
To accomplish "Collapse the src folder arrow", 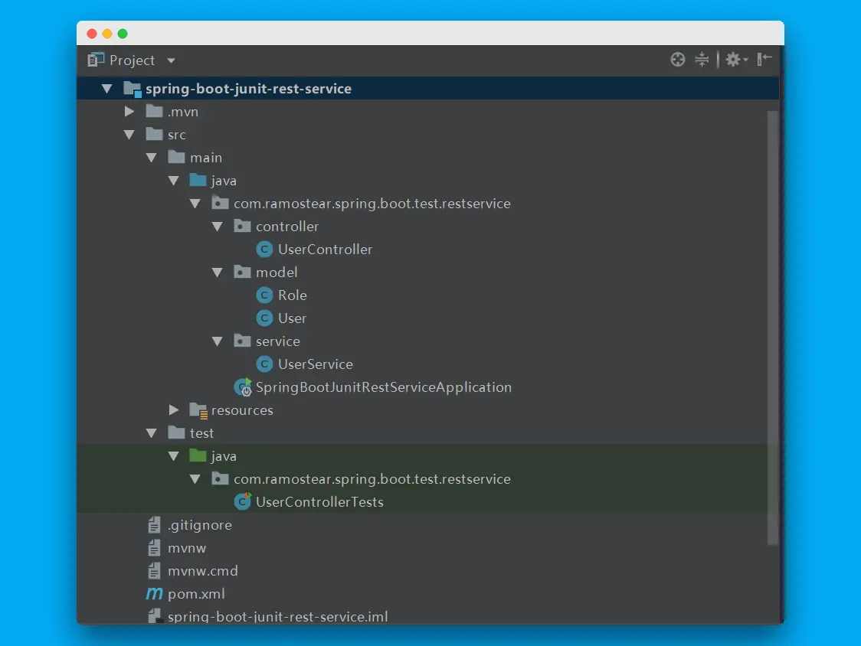I will pos(129,135).
